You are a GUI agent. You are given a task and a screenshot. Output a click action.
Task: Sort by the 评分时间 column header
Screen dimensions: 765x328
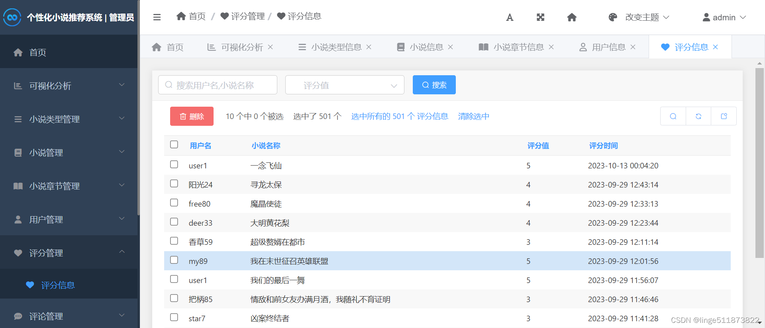(604, 146)
